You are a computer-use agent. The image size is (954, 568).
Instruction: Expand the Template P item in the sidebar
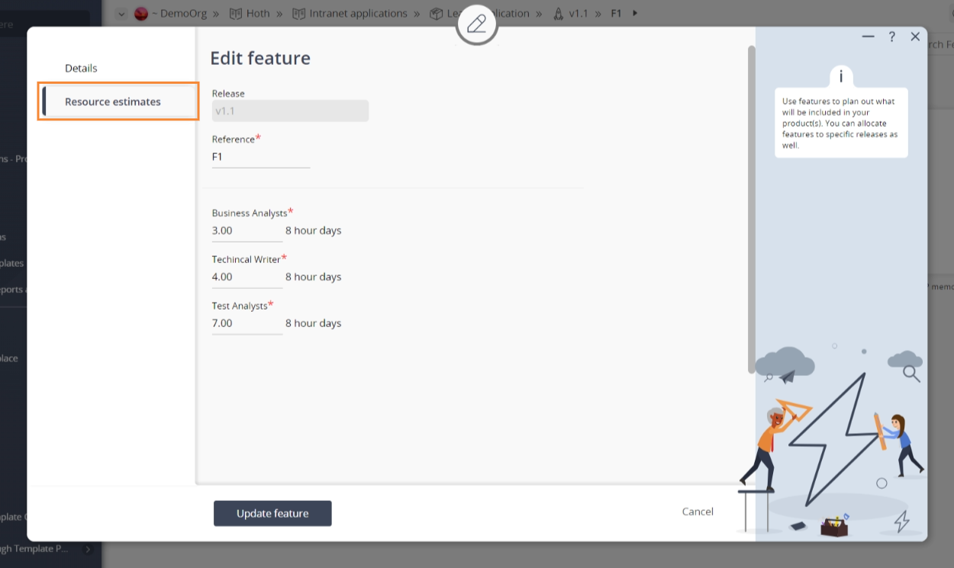point(88,548)
